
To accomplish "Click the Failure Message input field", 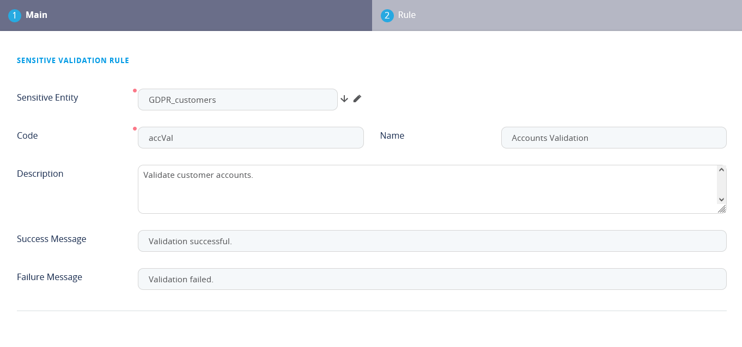I will pos(431,279).
